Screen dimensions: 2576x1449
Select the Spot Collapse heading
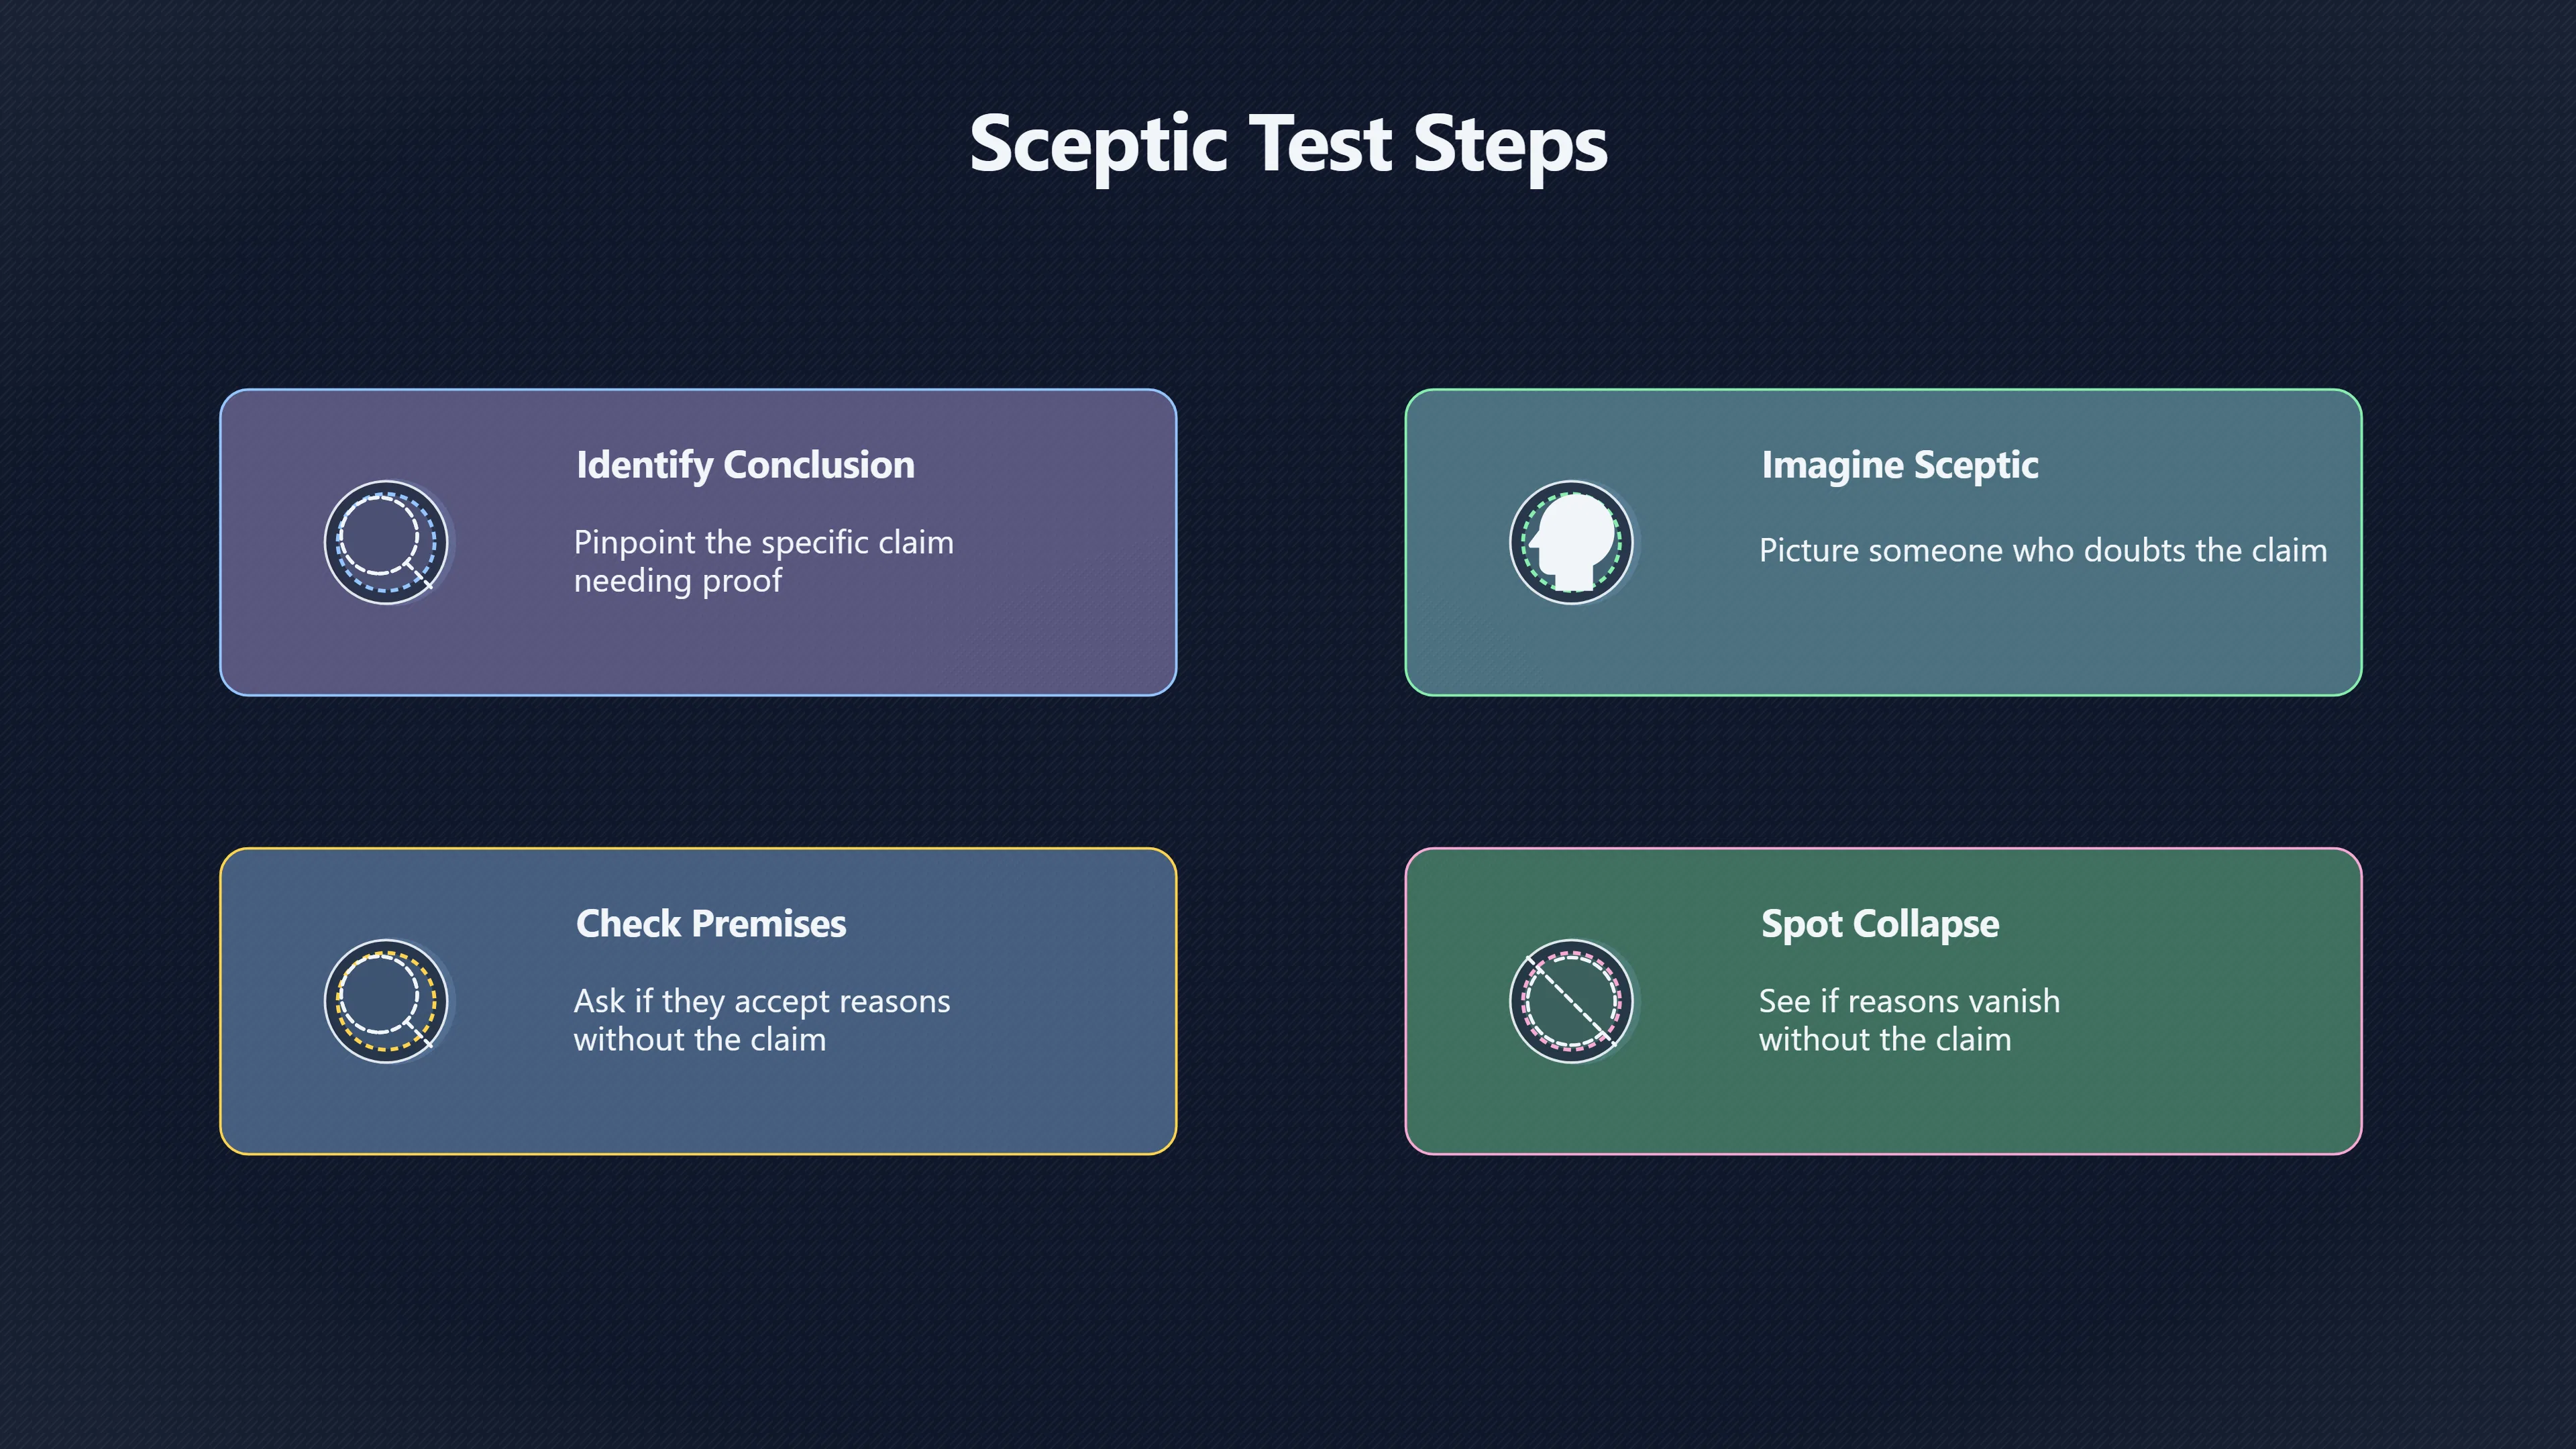coord(1880,924)
